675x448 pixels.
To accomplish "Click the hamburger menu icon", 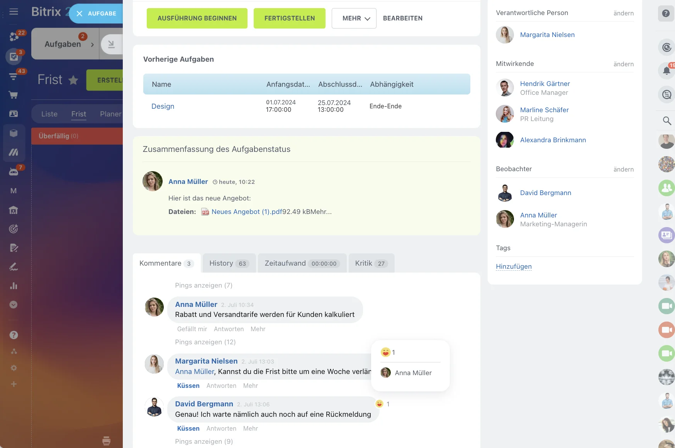I will coord(14,12).
